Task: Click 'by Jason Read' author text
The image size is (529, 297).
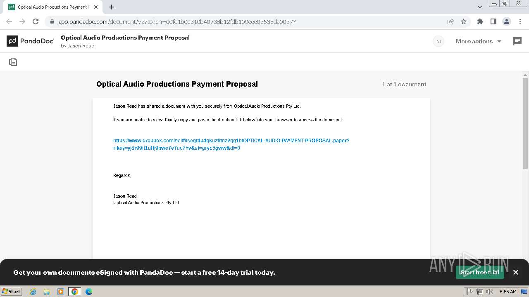Action: tap(78, 46)
